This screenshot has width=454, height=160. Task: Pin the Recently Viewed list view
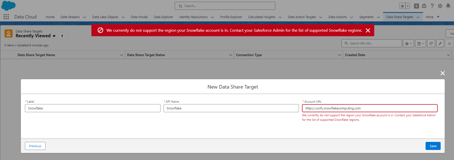62,36
